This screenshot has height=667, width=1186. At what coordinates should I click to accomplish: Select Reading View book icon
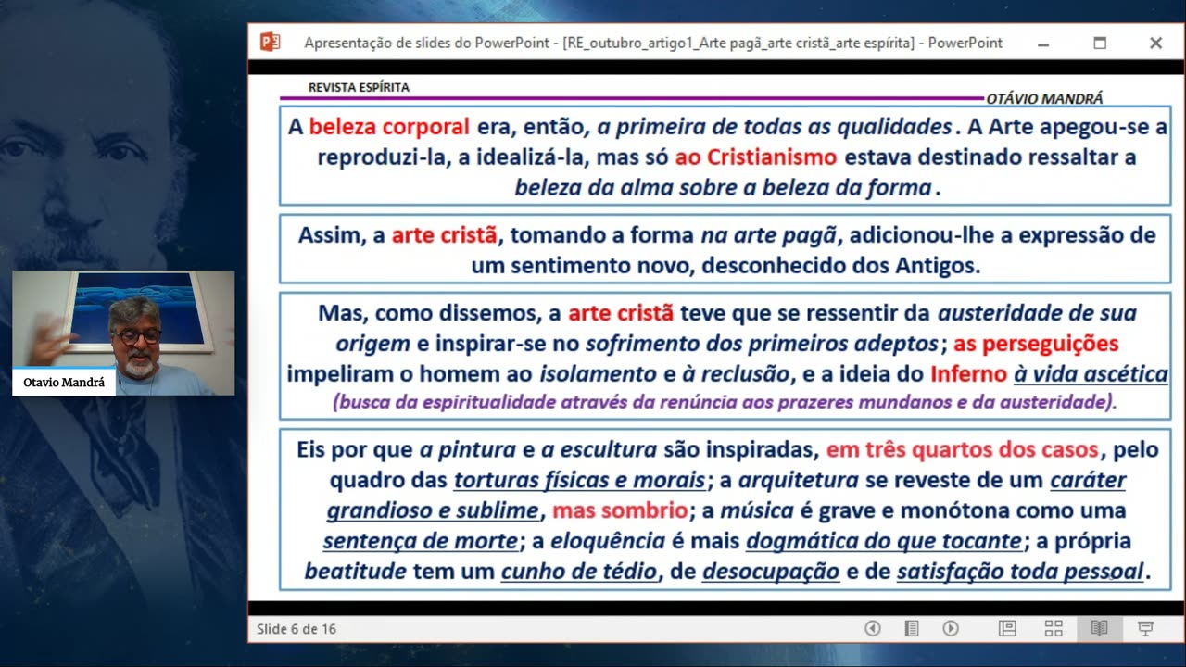1100,628
